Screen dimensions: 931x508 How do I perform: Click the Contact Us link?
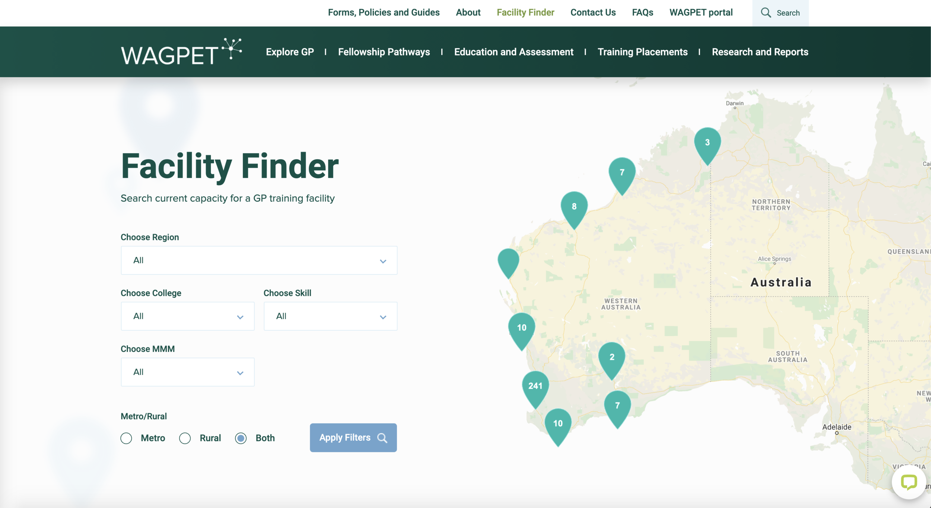coord(593,13)
